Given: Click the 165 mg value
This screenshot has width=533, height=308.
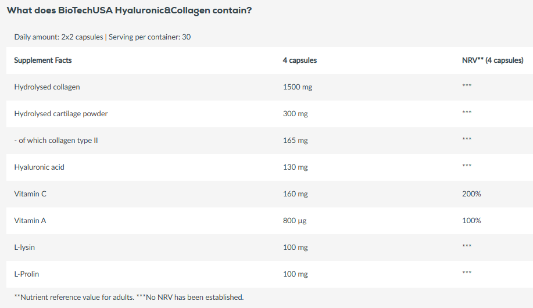Looking at the screenshot, I should pyautogui.click(x=295, y=141).
